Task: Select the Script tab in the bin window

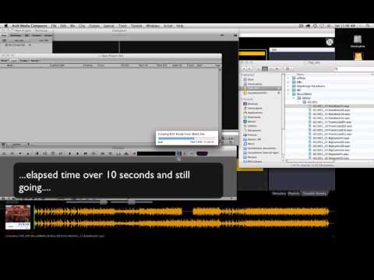Action: point(35,61)
